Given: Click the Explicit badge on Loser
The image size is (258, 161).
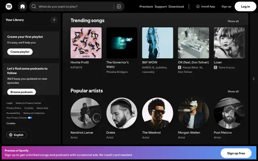Looking at the screenshot, I should (215, 68).
